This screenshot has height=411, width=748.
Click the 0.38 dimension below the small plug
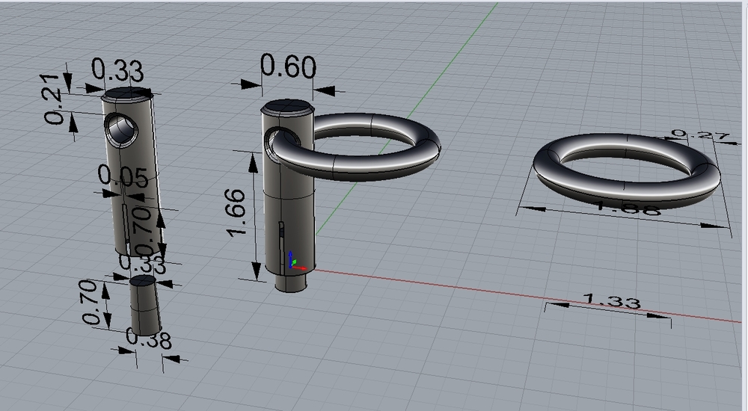(148, 341)
